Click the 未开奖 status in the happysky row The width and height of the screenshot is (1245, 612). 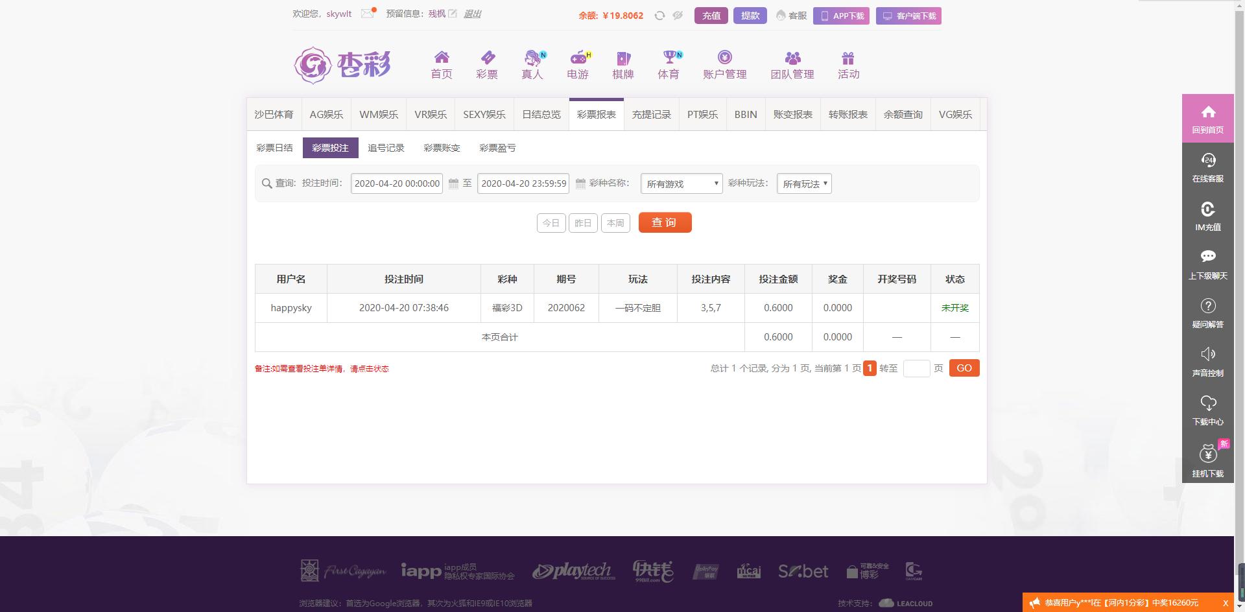click(x=955, y=308)
